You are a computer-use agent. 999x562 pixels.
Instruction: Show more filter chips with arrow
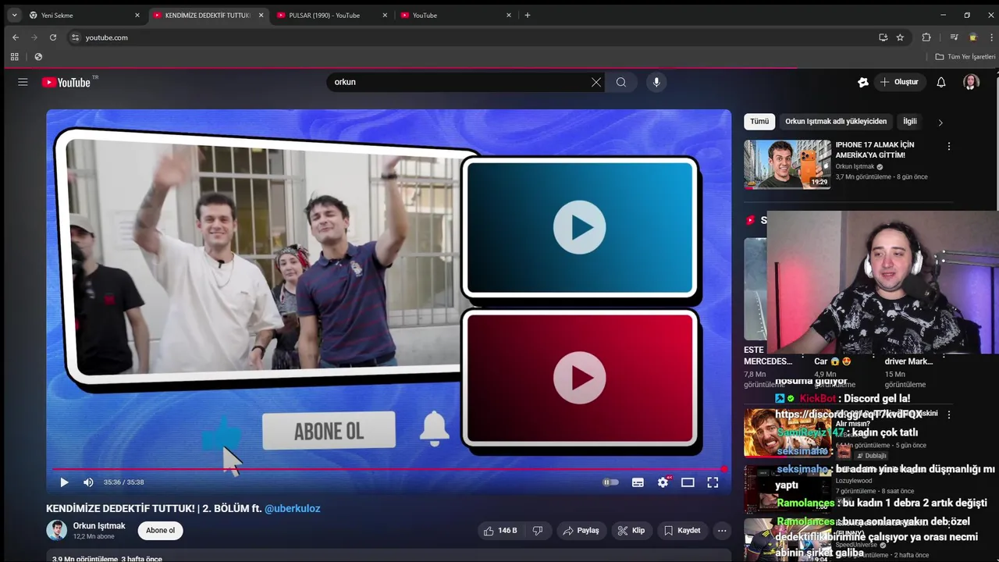(940, 123)
